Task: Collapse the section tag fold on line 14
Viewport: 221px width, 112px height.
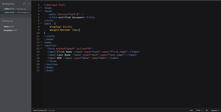Action: pyautogui.click(x=41, y=45)
